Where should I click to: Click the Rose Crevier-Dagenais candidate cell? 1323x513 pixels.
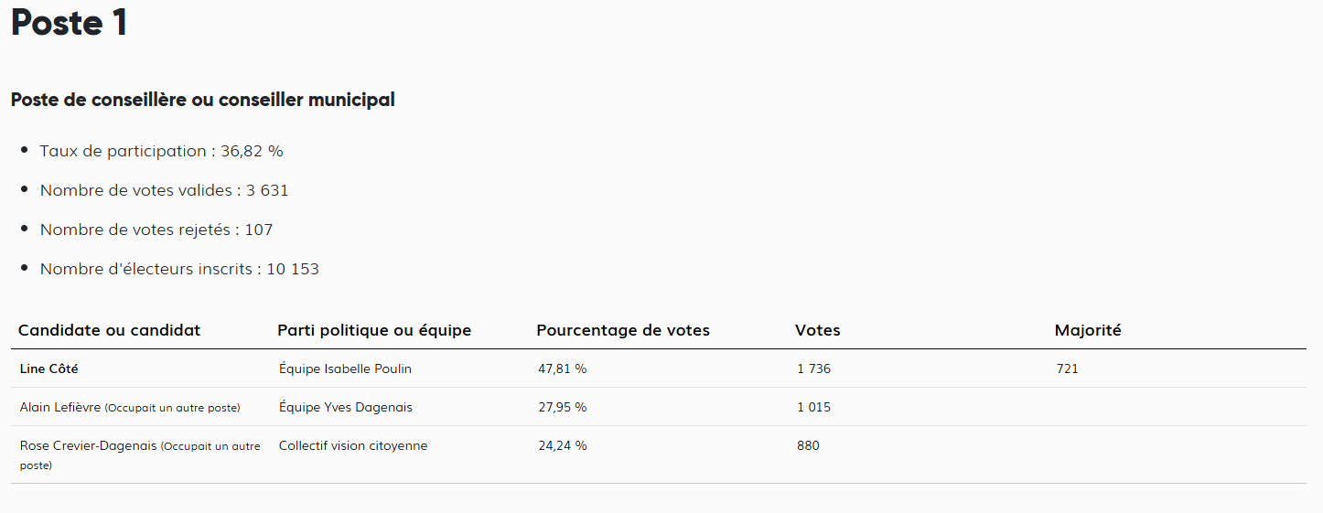click(x=88, y=446)
